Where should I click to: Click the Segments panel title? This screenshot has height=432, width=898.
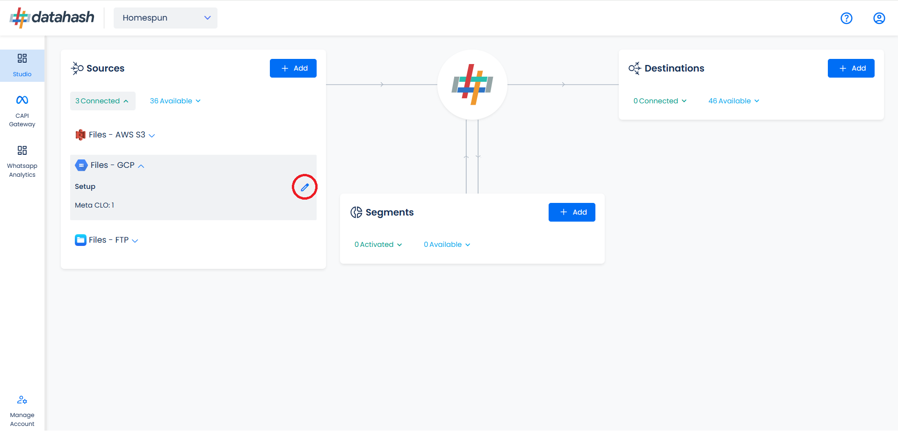tap(390, 212)
